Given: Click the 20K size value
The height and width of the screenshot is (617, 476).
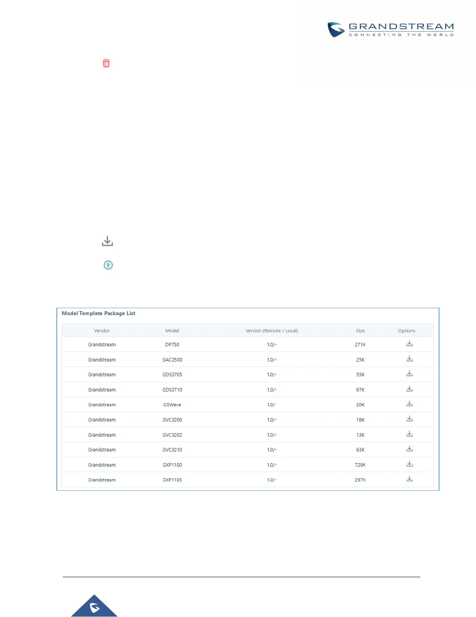Looking at the screenshot, I should pos(360,405).
